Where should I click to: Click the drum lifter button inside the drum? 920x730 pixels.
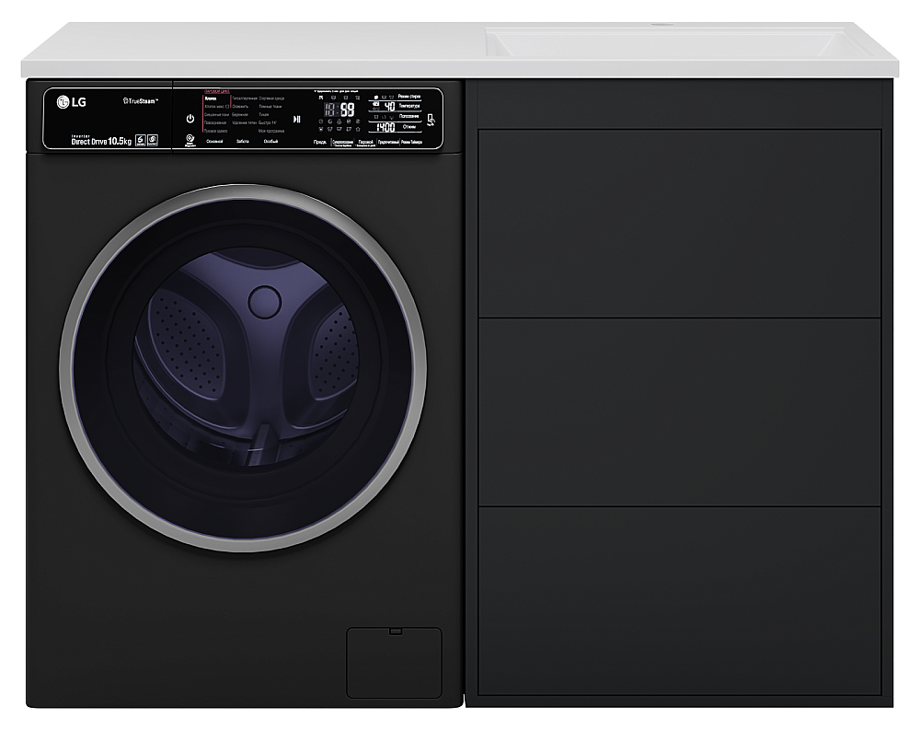265,302
